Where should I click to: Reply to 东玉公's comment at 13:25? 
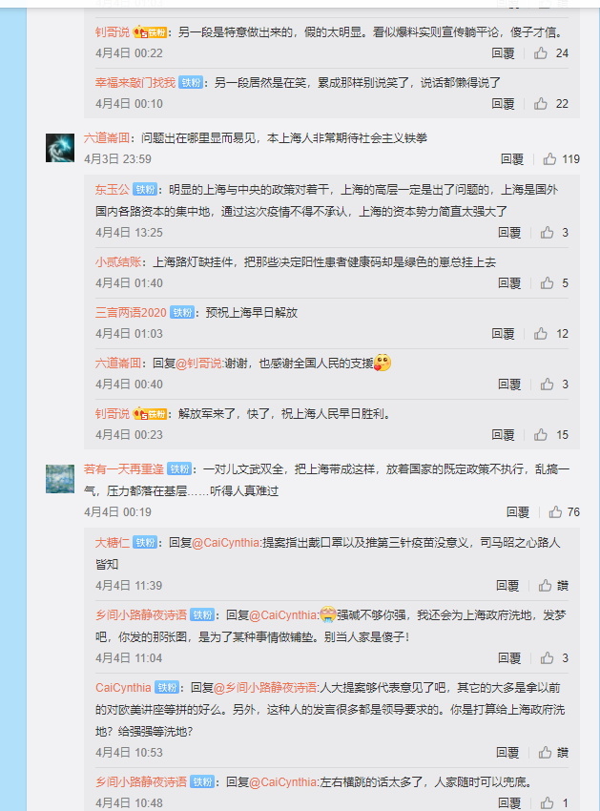[x=509, y=233]
